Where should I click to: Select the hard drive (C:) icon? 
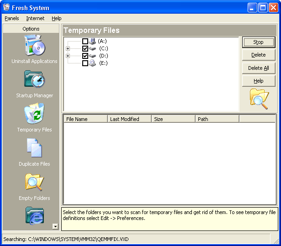[92, 48]
